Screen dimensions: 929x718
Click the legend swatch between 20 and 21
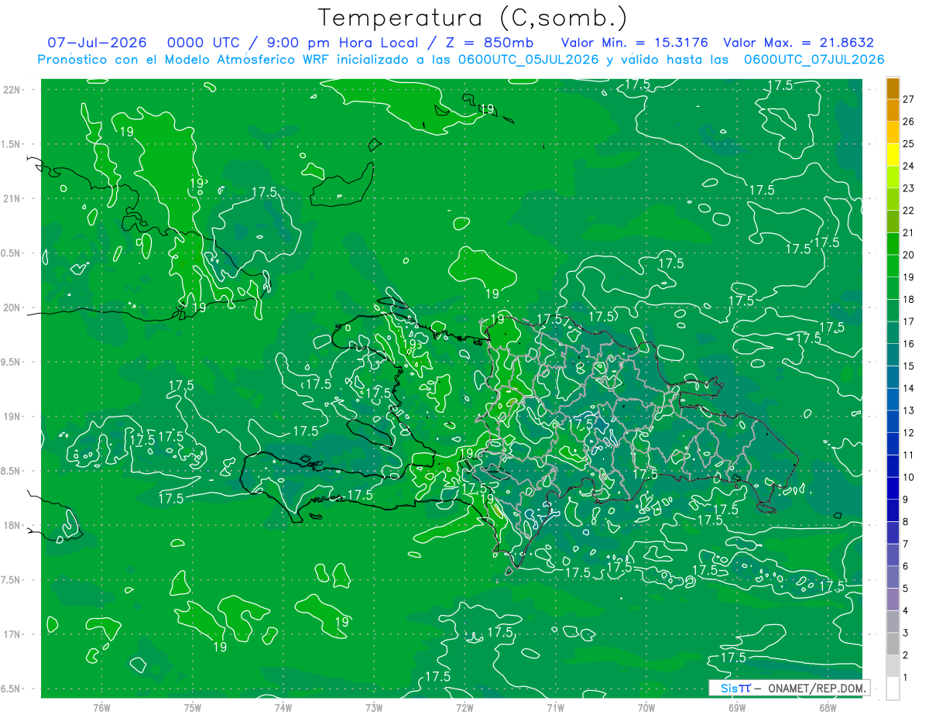pyautogui.click(x=893, y=244)
